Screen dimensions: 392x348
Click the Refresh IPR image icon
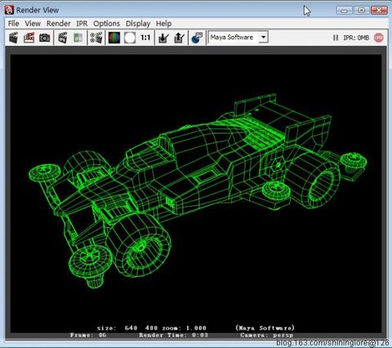coord(78,38)
